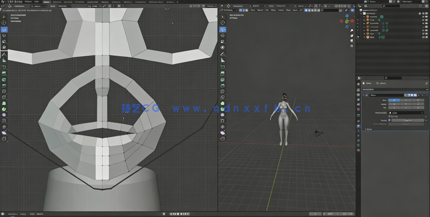Select the Measure tool in the right viewport
430x217 pixels.
click(x=222, y=61)
